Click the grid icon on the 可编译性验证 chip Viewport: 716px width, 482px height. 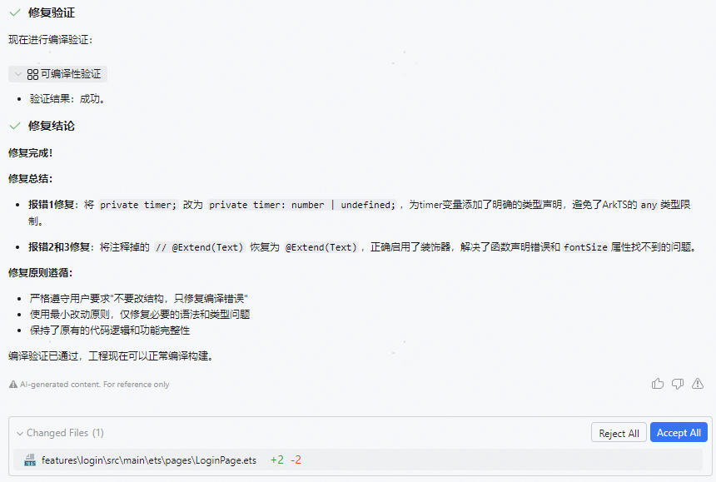click(x=30, y=73)
